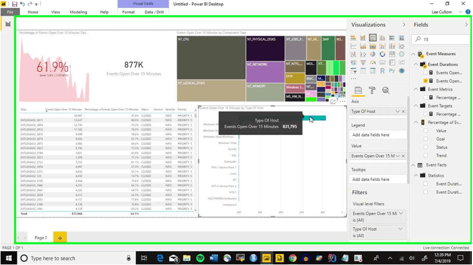
Task: Select the ArcGIS Maps visual
Action: tap(402, 71)
